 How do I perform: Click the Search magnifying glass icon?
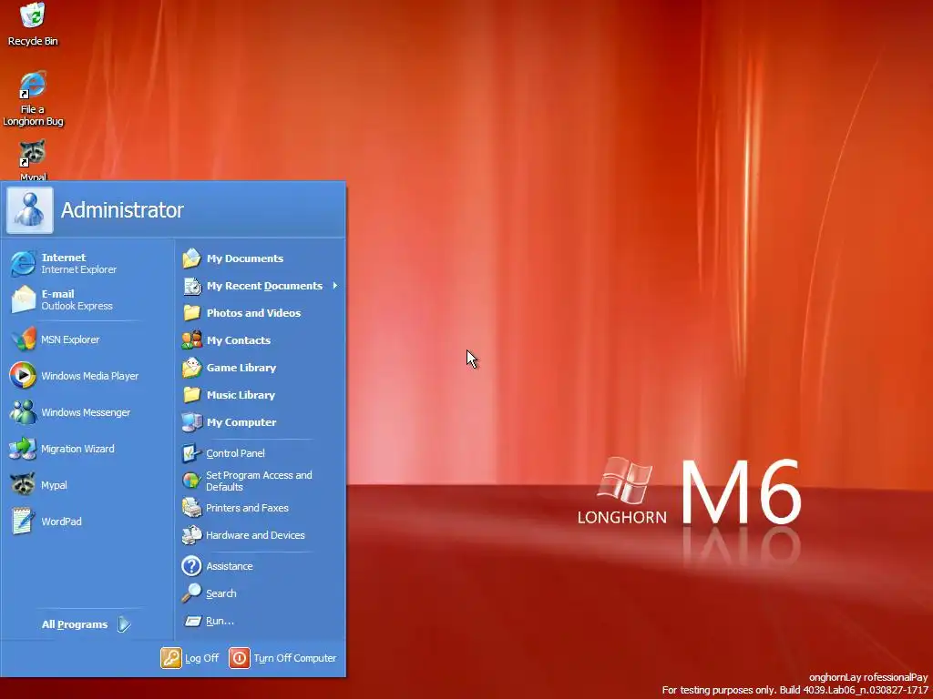(x=191, y=593)
